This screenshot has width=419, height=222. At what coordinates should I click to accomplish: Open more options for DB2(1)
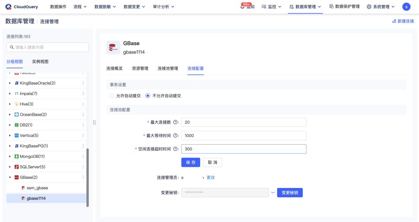pos(83,125)
